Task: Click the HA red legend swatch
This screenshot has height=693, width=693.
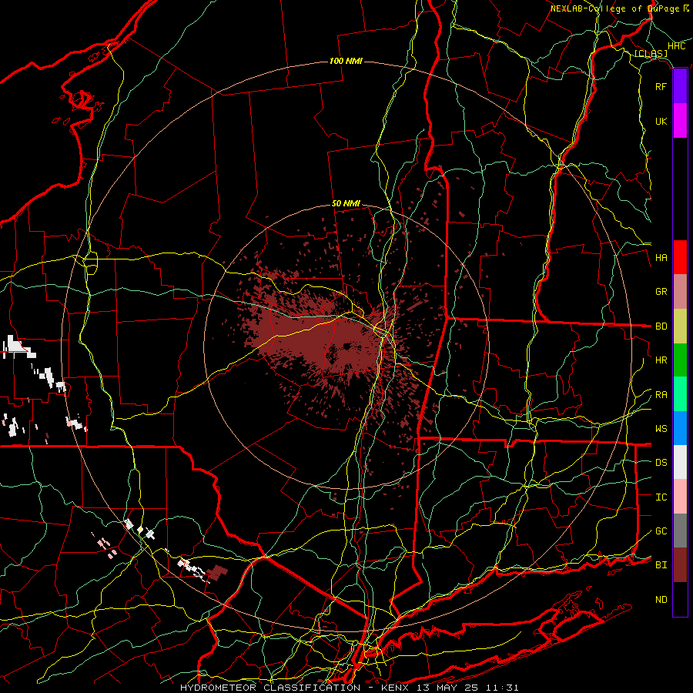Action: [x=680, y=257]
